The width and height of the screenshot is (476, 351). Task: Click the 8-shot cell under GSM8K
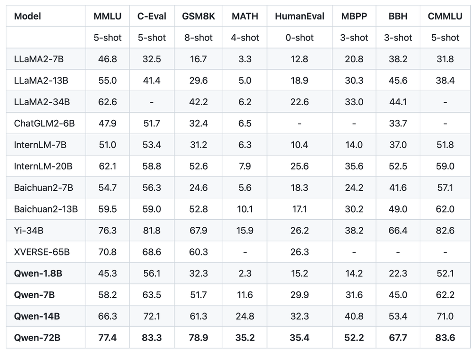tap(198, 38)
